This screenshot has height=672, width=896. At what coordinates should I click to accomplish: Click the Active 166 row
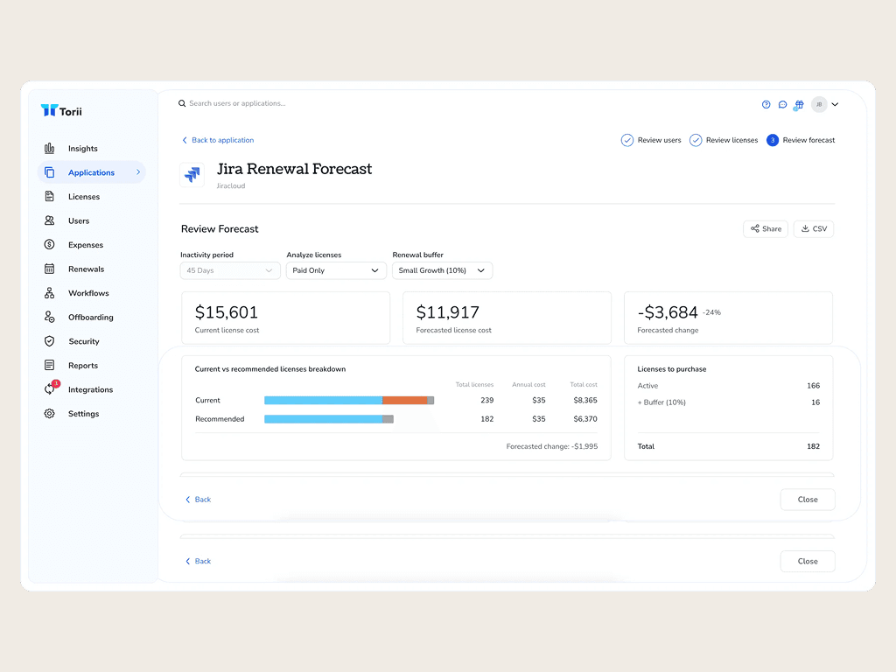click(729, 386)
